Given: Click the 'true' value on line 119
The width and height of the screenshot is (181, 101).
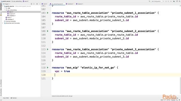Looking at the screenshot, I should [x=67, y=71].
